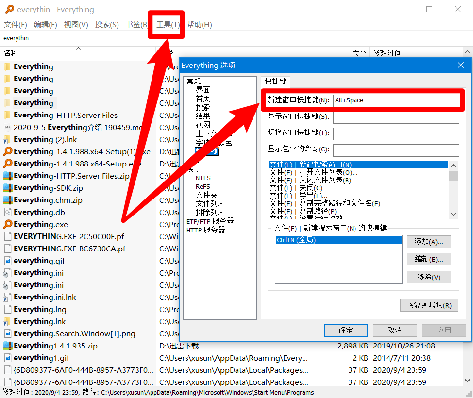Select the ETP/FTP 服务器 tree item
The image size is (473, 398).
pyautogui.click(x=210, y=221)
